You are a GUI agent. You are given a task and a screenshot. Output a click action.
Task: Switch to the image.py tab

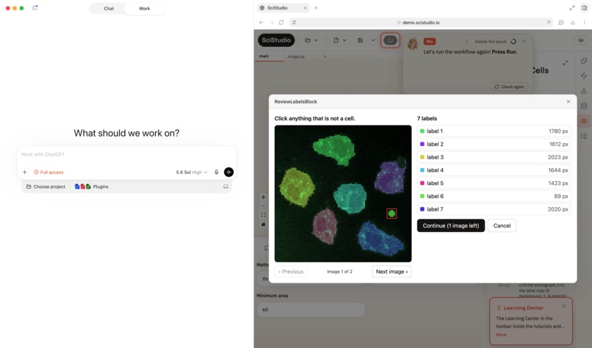297,57
